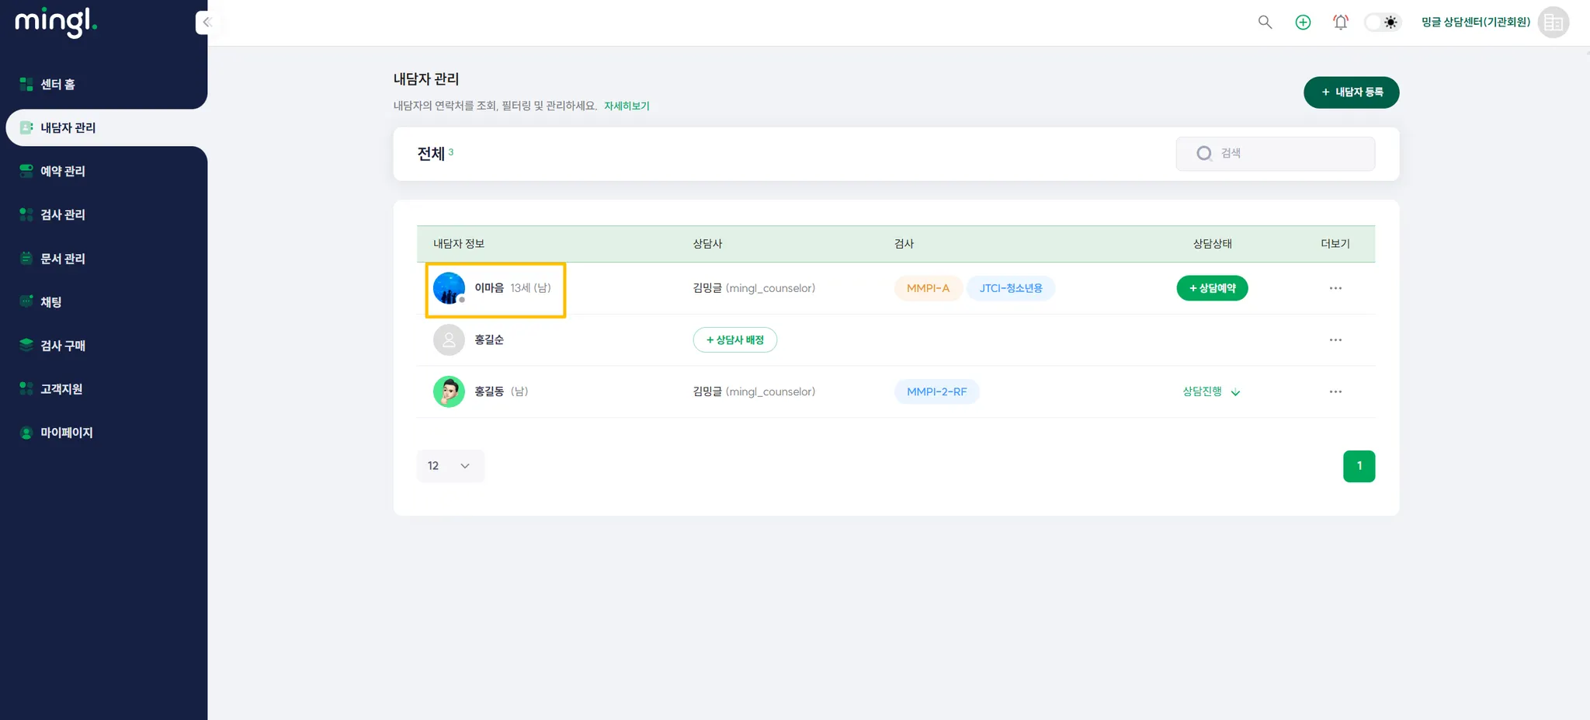Click the 문서 관리 sidebar icon
Screen dimensions: 1590x720
coord(26,258)
